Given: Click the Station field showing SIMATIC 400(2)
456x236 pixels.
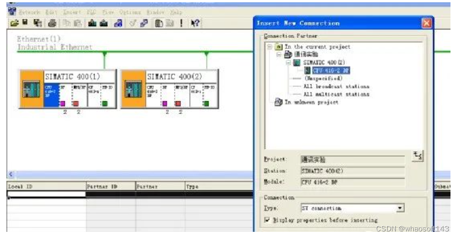Looking at the screenshot, I should pyautogui.click(x=353, y=171).
